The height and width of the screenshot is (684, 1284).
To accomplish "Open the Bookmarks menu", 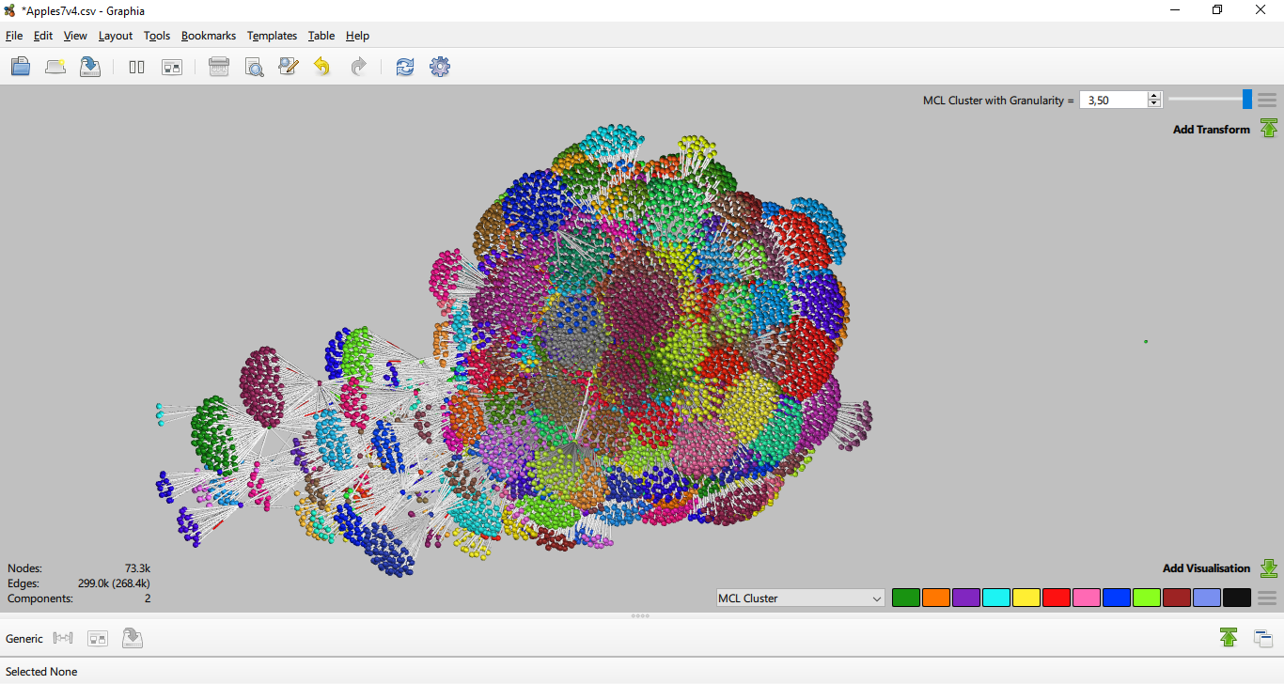I will [x=209, y=36].
